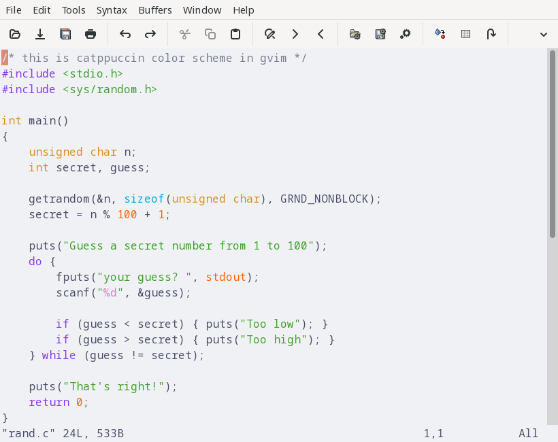Click the 'Too low' string
The image size is (558, 442).
tap(270, 324)
